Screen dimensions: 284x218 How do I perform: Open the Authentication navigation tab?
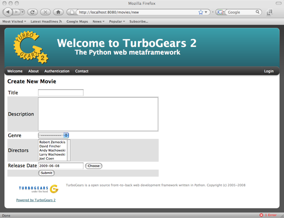[57, 71]
